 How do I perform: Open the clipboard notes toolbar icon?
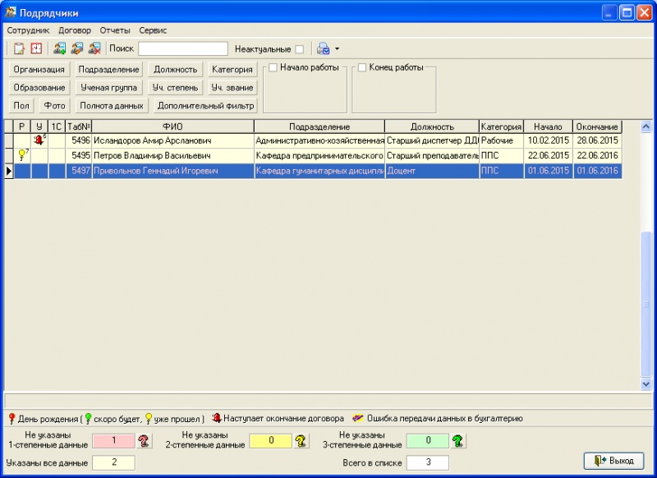click(19, 48)
